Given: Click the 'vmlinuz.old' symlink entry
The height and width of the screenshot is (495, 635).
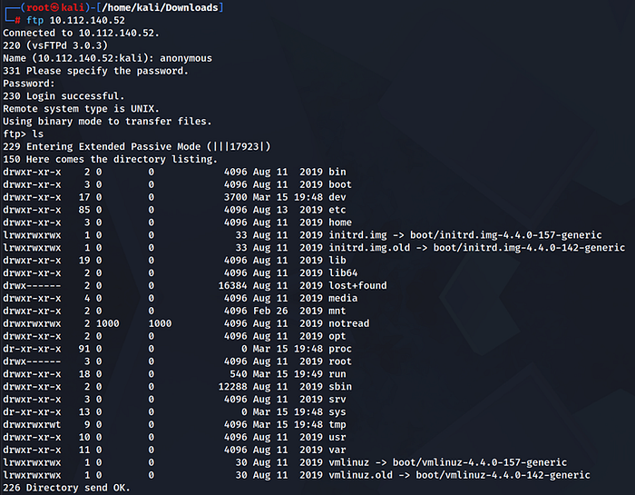Looking at the screenshot, I should coord(360,475).
